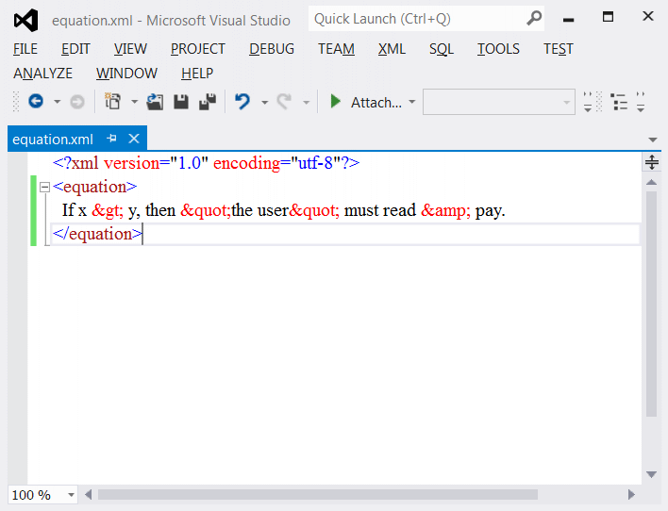Save the file with the single floppy icon
The height and width of the screenshot is (511, 668).
(181, 102)
